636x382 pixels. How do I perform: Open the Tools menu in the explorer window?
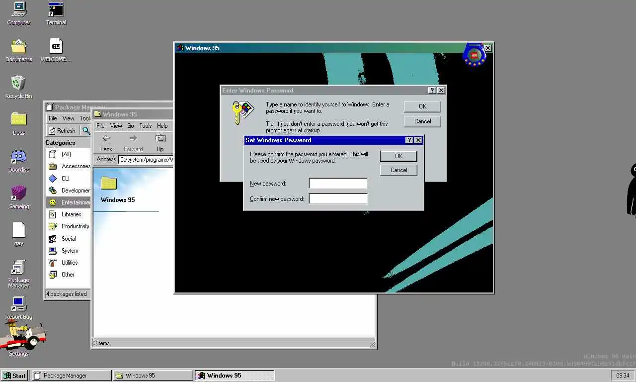click(146, 126)
